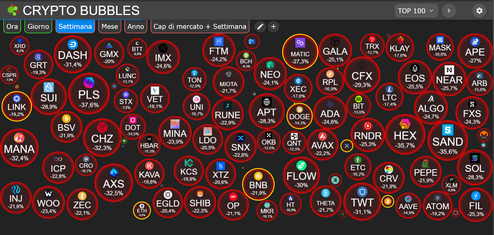The image size is (494, 235).
Task: Open the THETA bubble
Action: click(325, 201)
